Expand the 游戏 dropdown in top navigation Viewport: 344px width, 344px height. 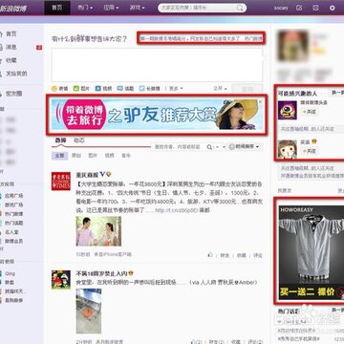(137, 8)
